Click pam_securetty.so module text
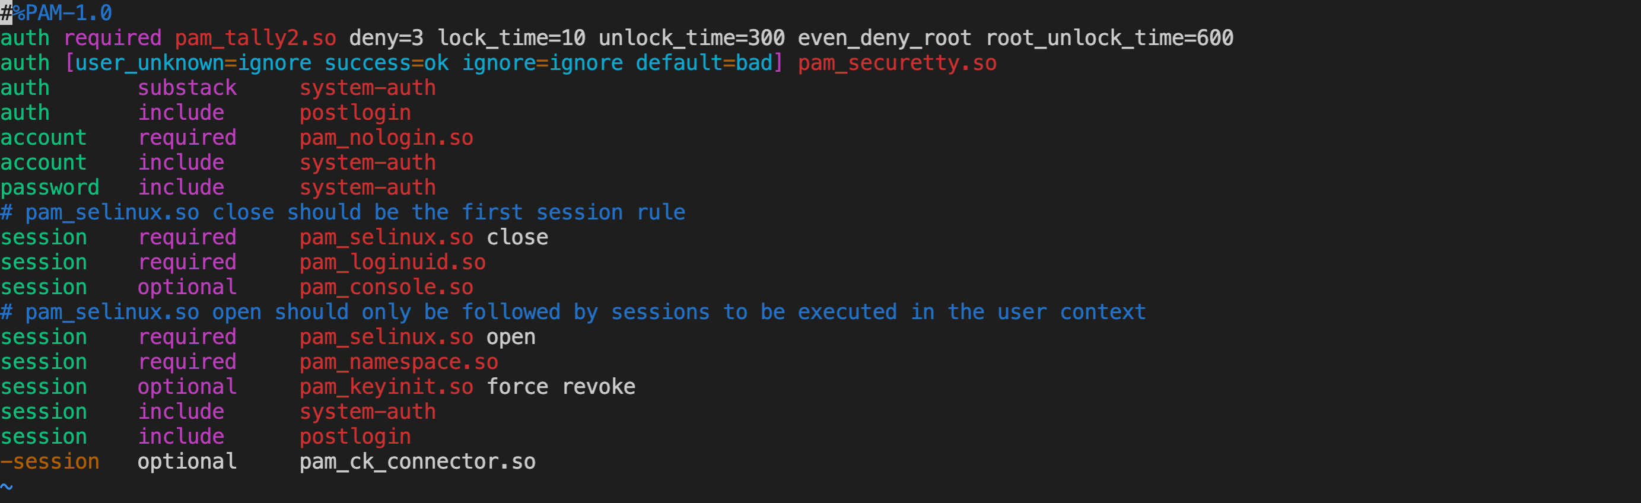 click(x=897, y=63)
